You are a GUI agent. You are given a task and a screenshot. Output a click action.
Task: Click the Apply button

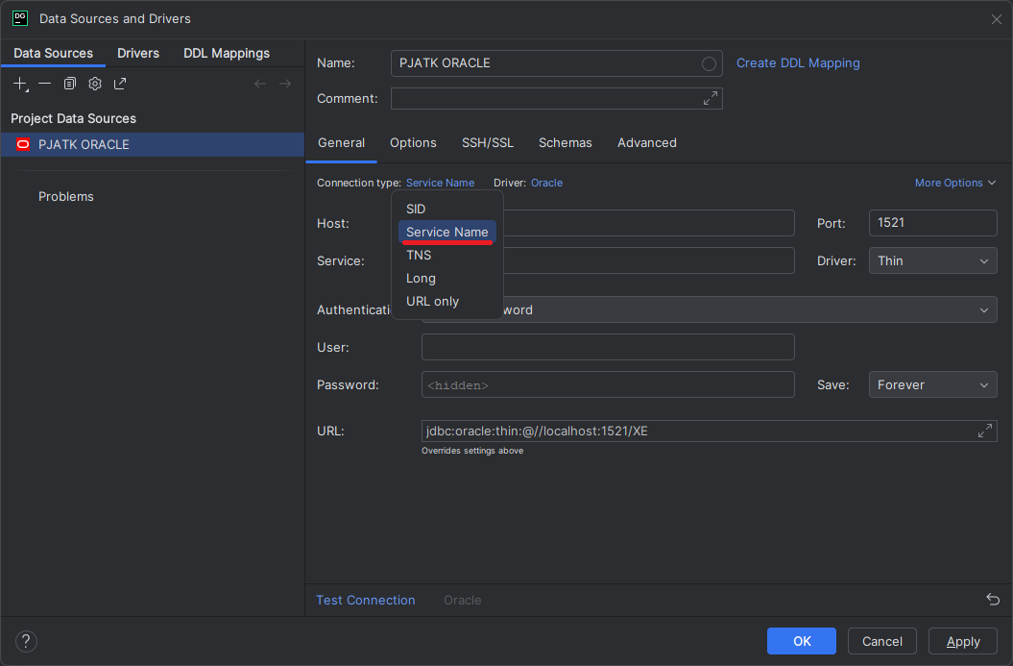(x=963, y=641)
